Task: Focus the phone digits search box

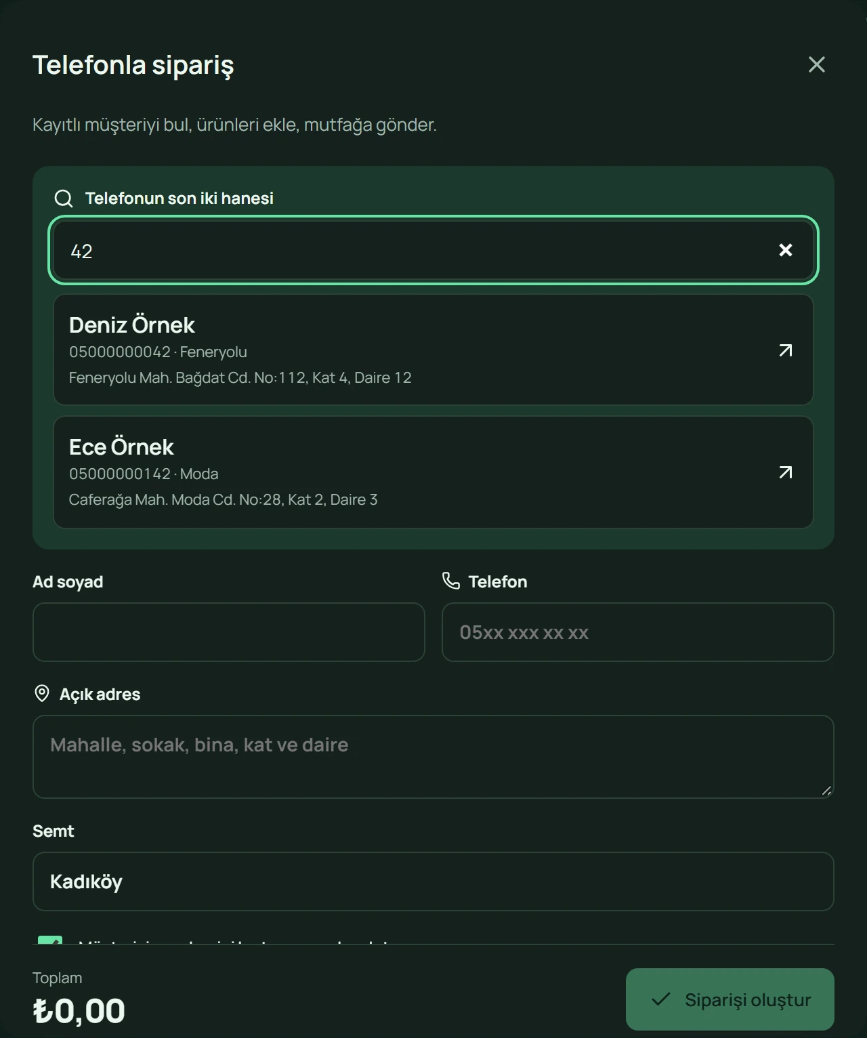Action: [x=433, y=251]
